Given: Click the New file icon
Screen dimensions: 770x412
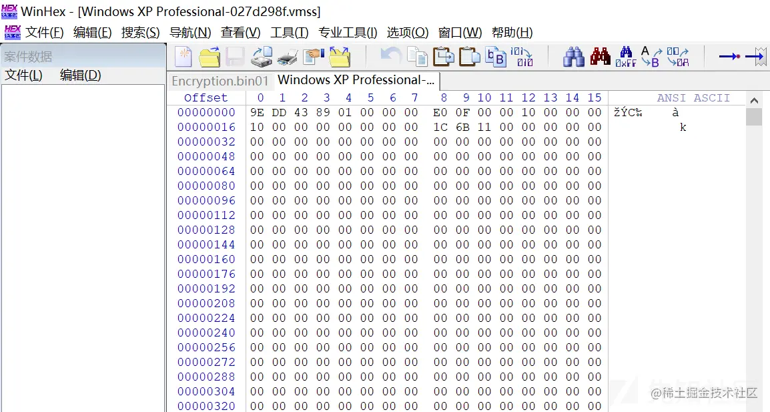Looking at the screenshot, I should click(x=183, y=57).
